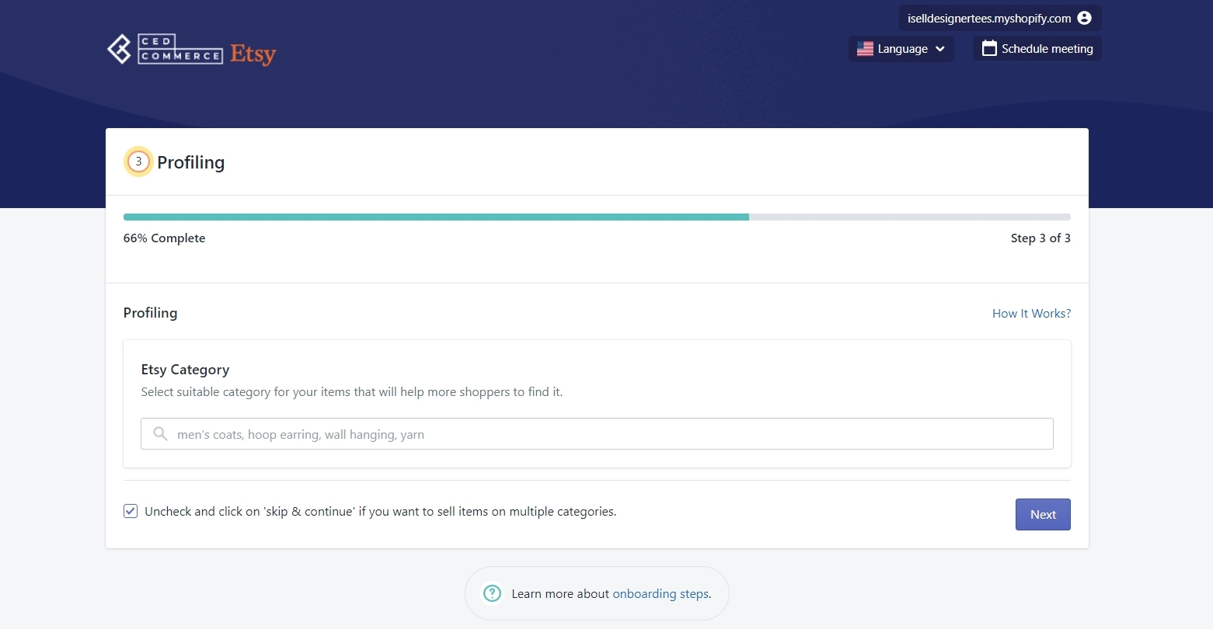Image resolution: width=1213 pixels, height=629 pixels.
Task: Click the Next button
Action: 1043,514
